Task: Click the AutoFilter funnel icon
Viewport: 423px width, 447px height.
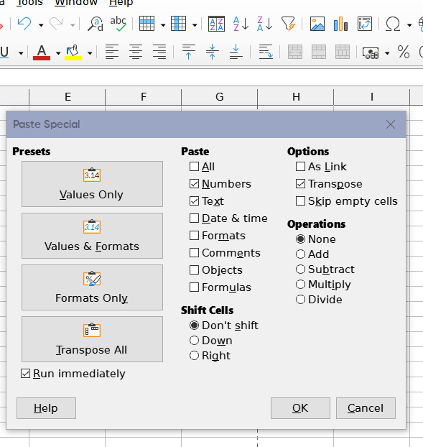Action: point(289,24)
